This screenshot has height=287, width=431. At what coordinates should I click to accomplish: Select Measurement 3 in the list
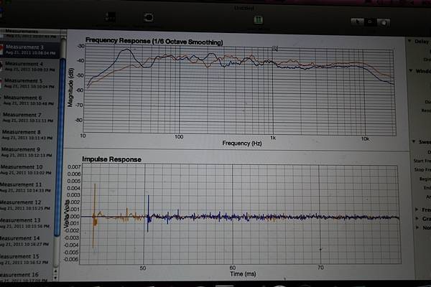point(30,50)
